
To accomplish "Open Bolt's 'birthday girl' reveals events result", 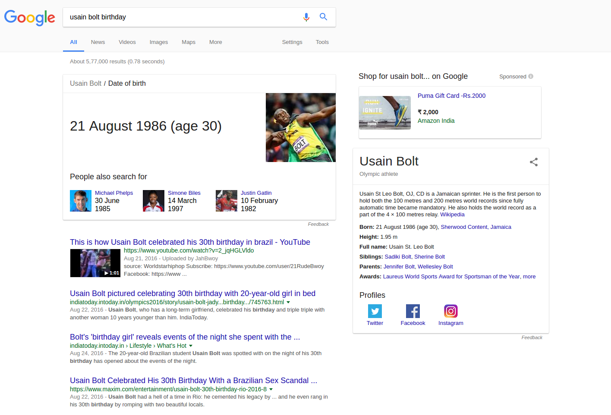I will (x=185, y=337).
